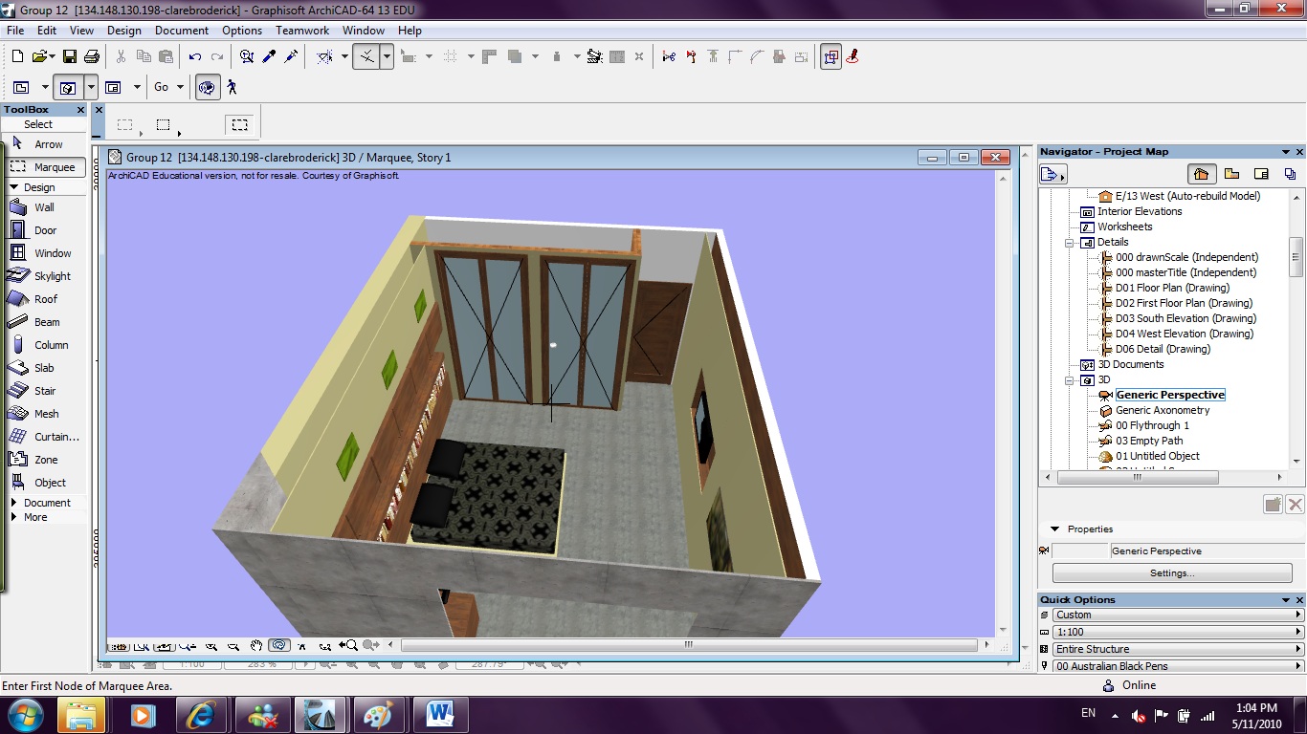Open the Teamwork menu
This screenshot has height=734, width=1307.
(x=301, y=30)
